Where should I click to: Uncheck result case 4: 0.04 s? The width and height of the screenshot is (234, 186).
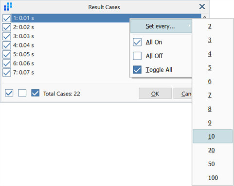click(x=7, y=45)
